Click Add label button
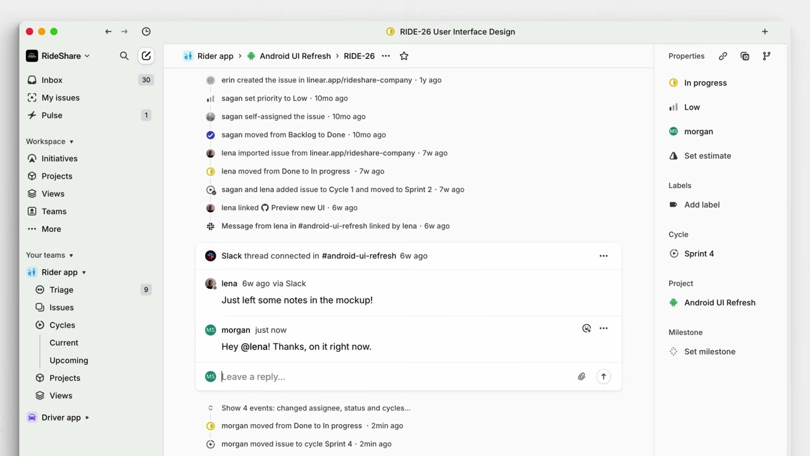This screenshot has width=810, height=456. (x=694, y=205)
